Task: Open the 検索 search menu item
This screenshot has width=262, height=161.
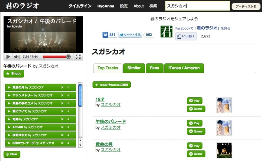Action: click(153, 6)
